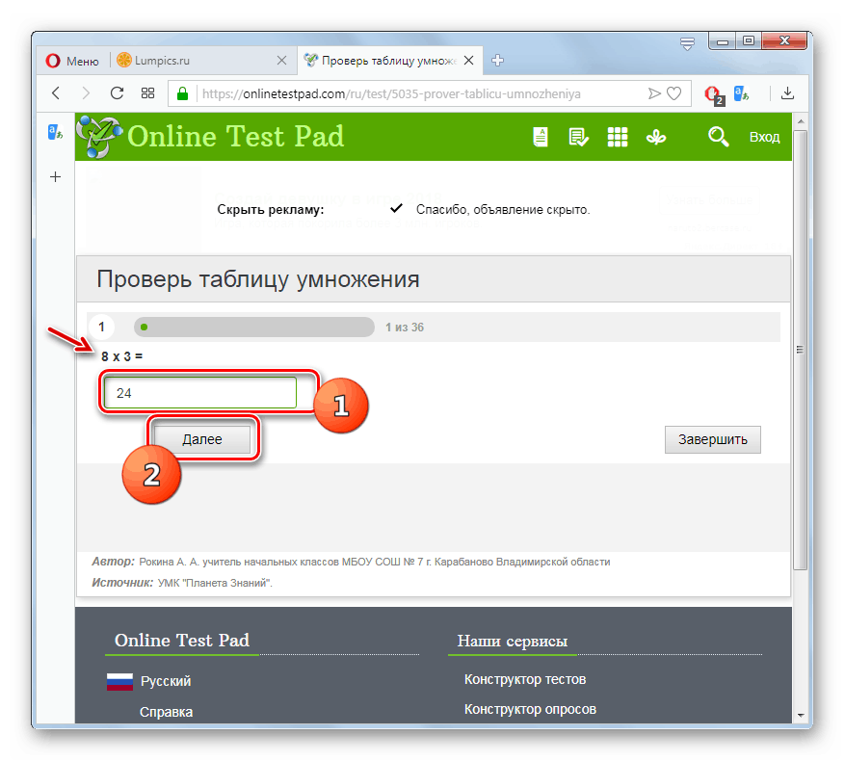Click the green padlock security icon
The width and height of the screenshot is (845, 761).
(x=183, y=93)
